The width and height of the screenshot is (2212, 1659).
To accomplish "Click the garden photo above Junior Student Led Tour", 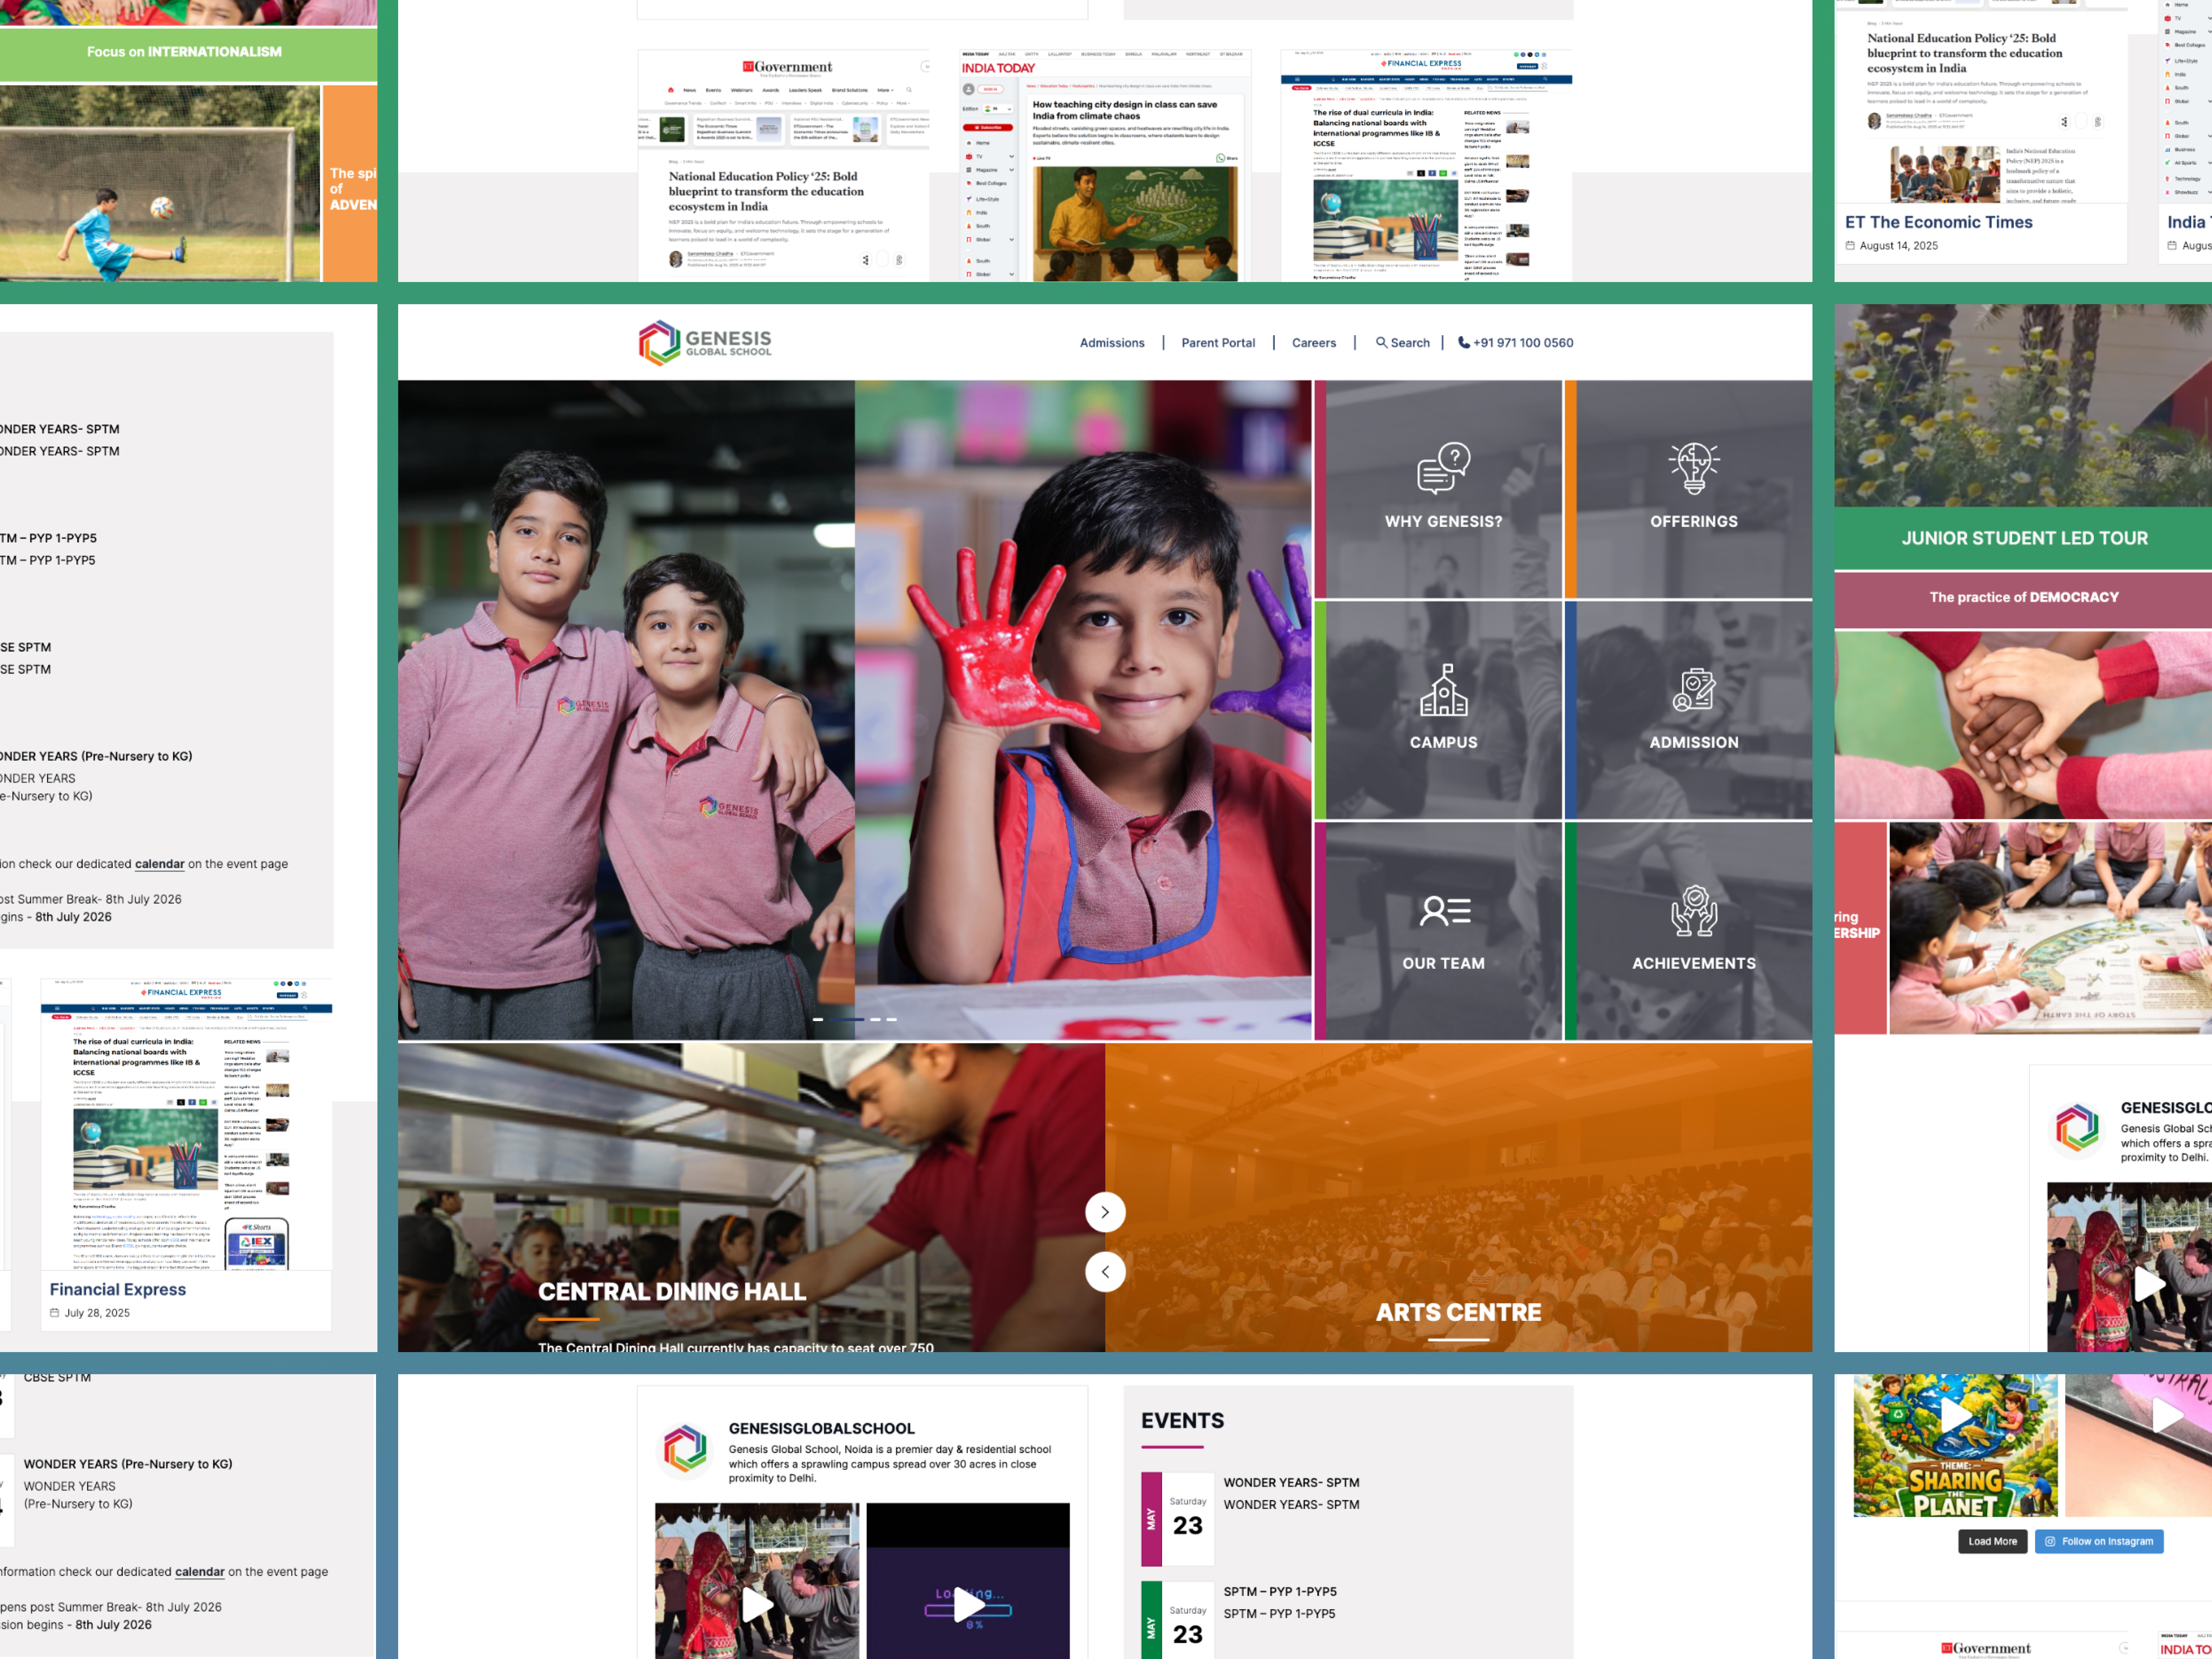I will (2023, 405).
